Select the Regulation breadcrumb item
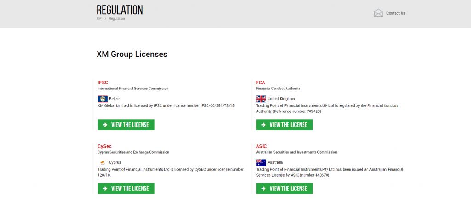Viewport: 471px width, 205px height. pyautogui.click(x=117, y=19)
